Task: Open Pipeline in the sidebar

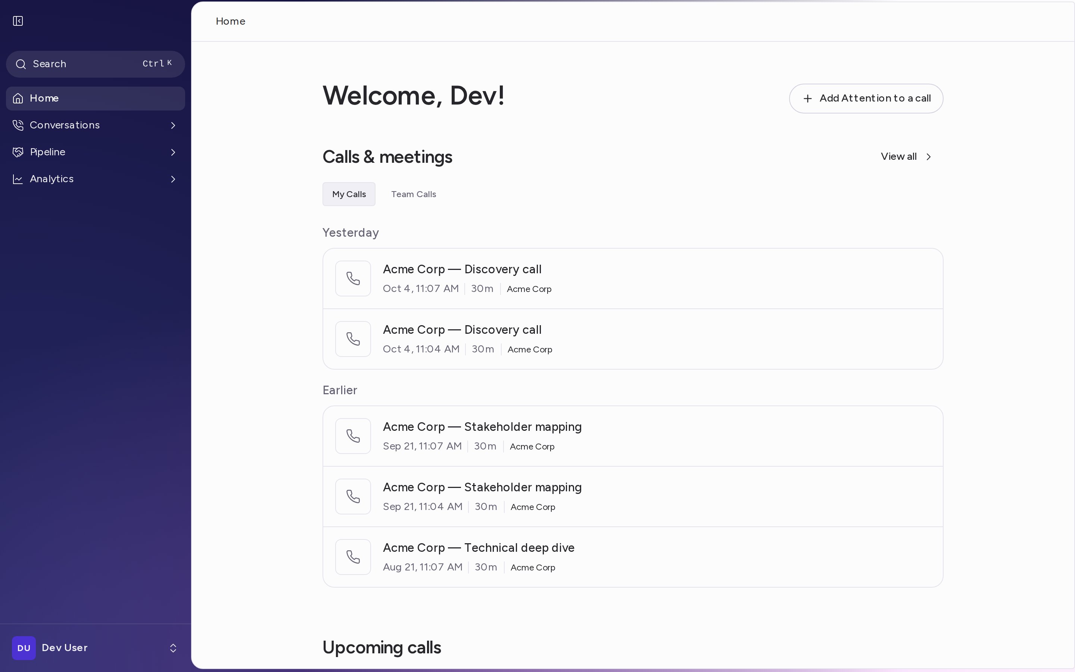Action: click(96, 152)
